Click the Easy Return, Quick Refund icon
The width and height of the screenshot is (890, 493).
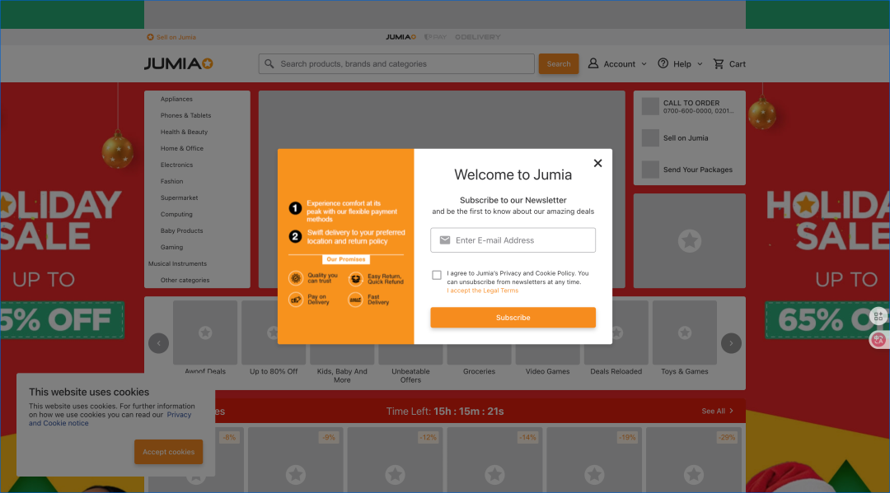[x=355, y=278]
